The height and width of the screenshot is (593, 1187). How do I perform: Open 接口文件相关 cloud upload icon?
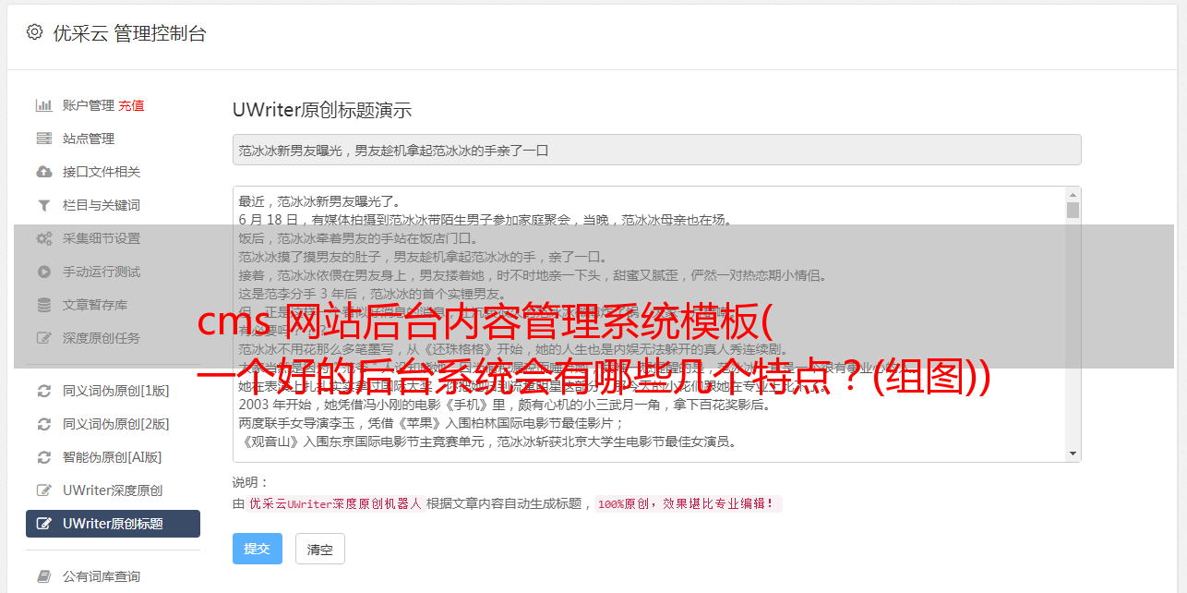pyautogui.click(x=43, y=172)
